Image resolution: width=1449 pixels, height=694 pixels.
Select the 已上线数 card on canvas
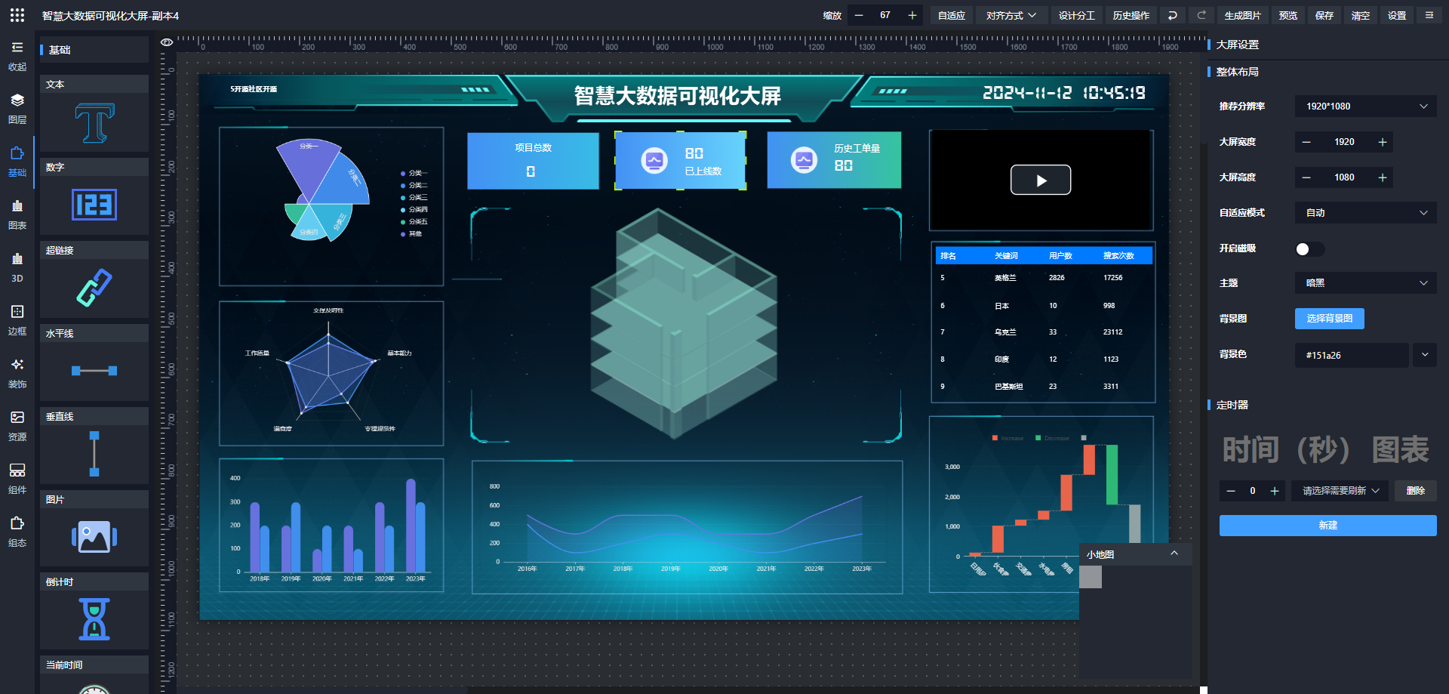pyautogui.click(x=680, y=160)
